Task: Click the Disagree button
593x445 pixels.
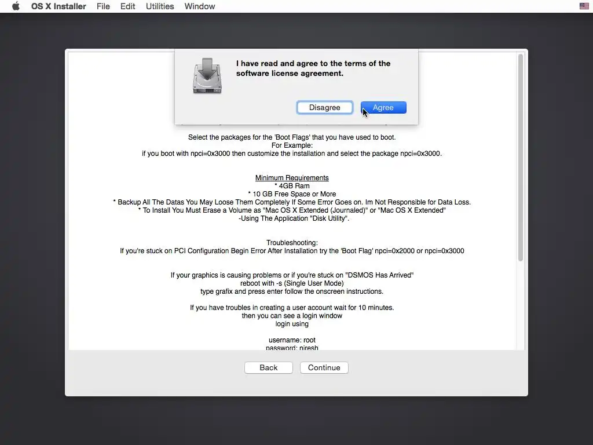Action: pos(324,107)
